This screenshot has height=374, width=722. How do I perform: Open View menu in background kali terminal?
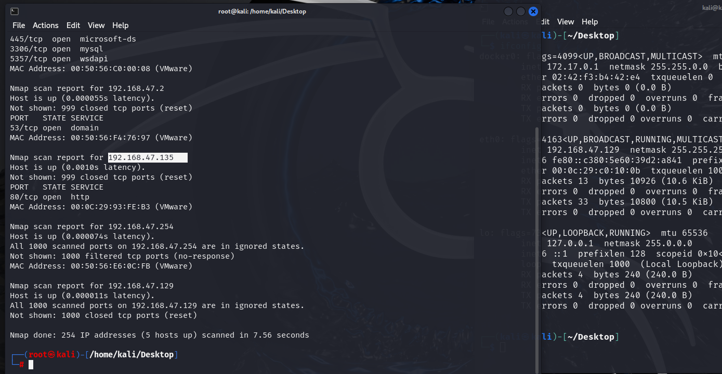click(x=566, y=22)
